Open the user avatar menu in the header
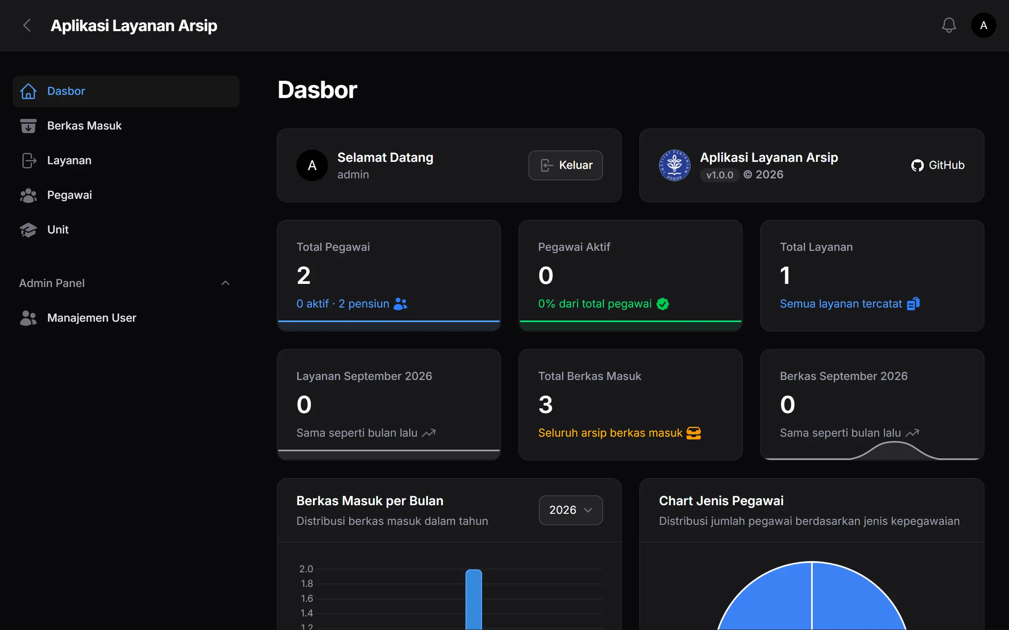This screenshot has height=630, width=1009. (983, 26)
